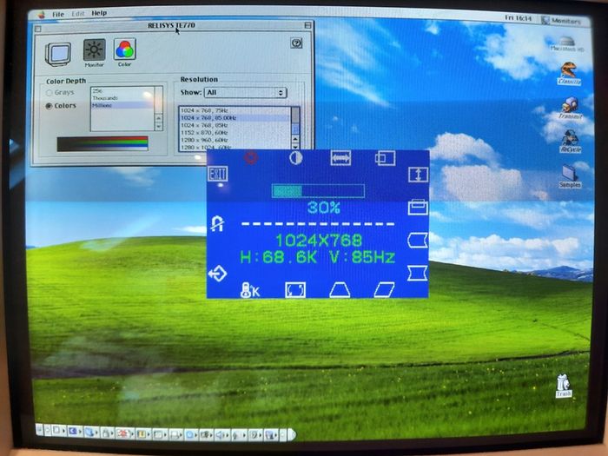Select the Transmit desktop icon

pyautogui.click(x=570, y=108)
